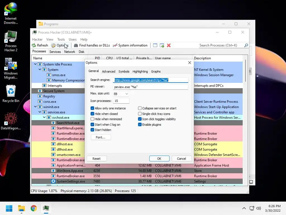Click the search magnifier icon

(246, 45)
